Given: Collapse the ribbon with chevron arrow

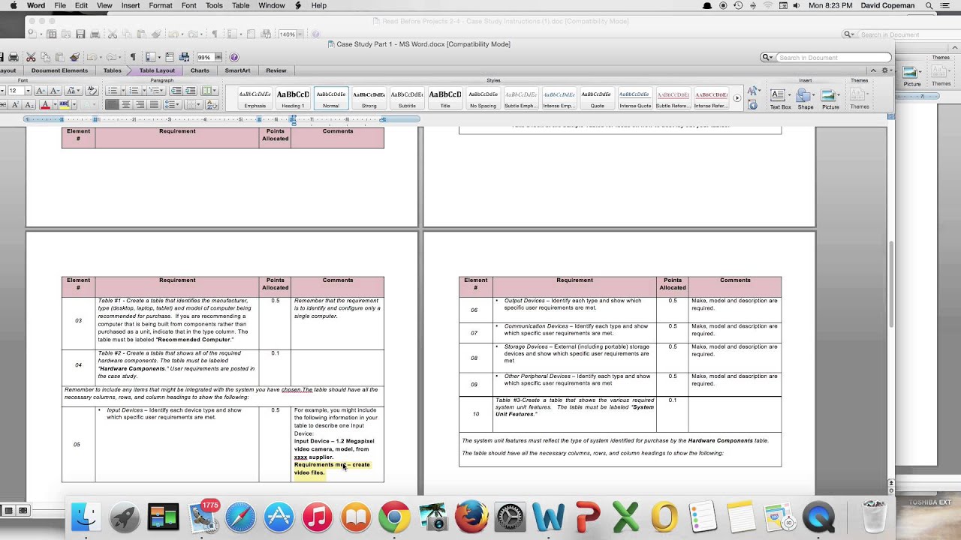Looking at the screenshot, I should pyautogui.click(x=873, y=70).
